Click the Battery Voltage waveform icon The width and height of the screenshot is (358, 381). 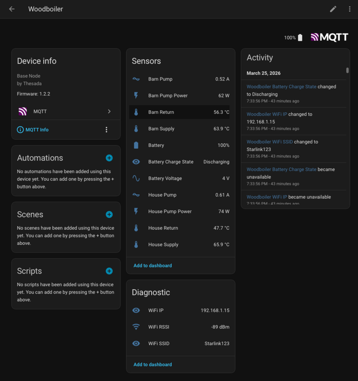click(x=136, y=178)
